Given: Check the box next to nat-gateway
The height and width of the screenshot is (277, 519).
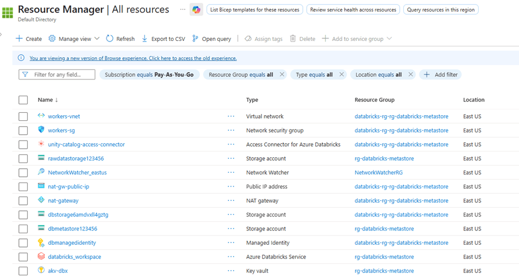Looking at the screenshot, I should (x=23, y=201).
